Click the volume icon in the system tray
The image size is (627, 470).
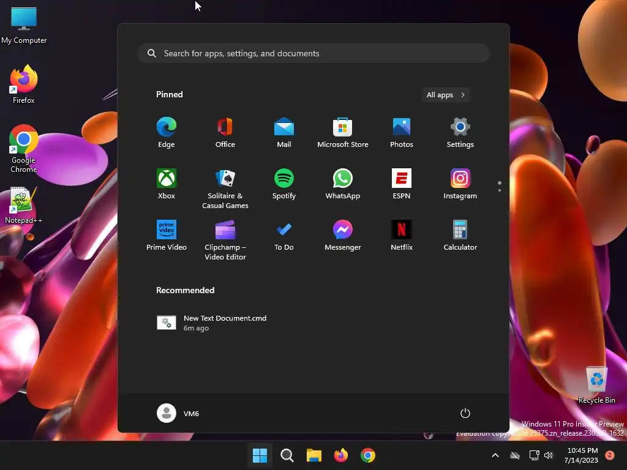pos(549,455)
